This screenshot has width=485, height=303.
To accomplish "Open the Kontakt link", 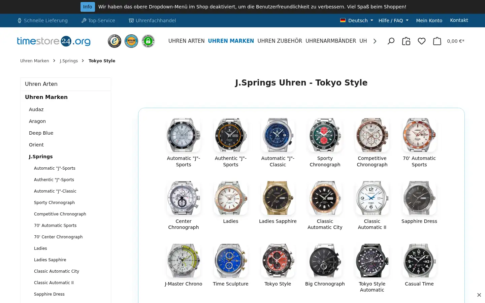I will [x=459, y=20].
